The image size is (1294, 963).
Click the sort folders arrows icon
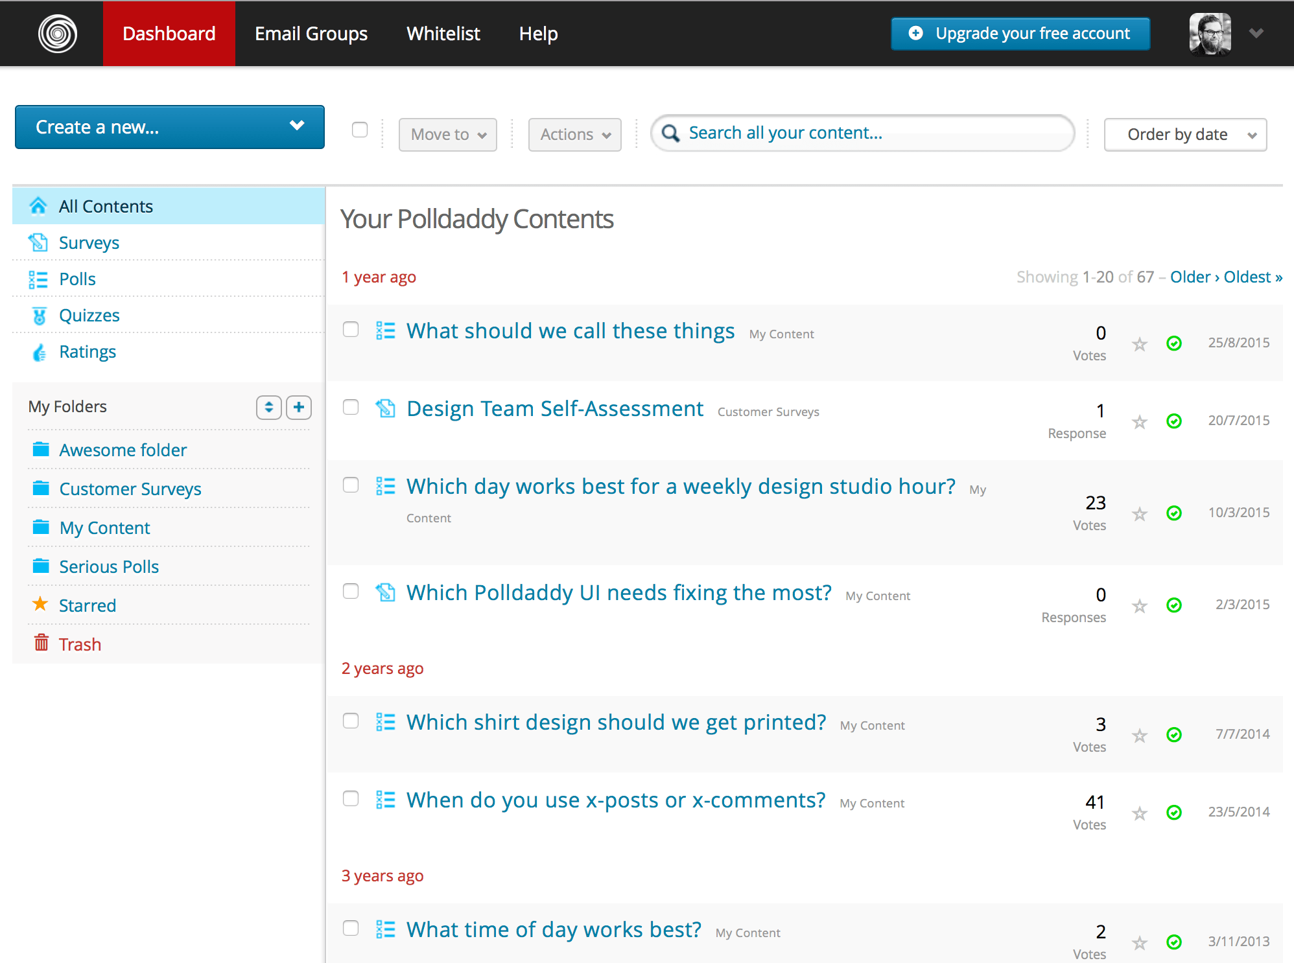[x=268, y=407]
